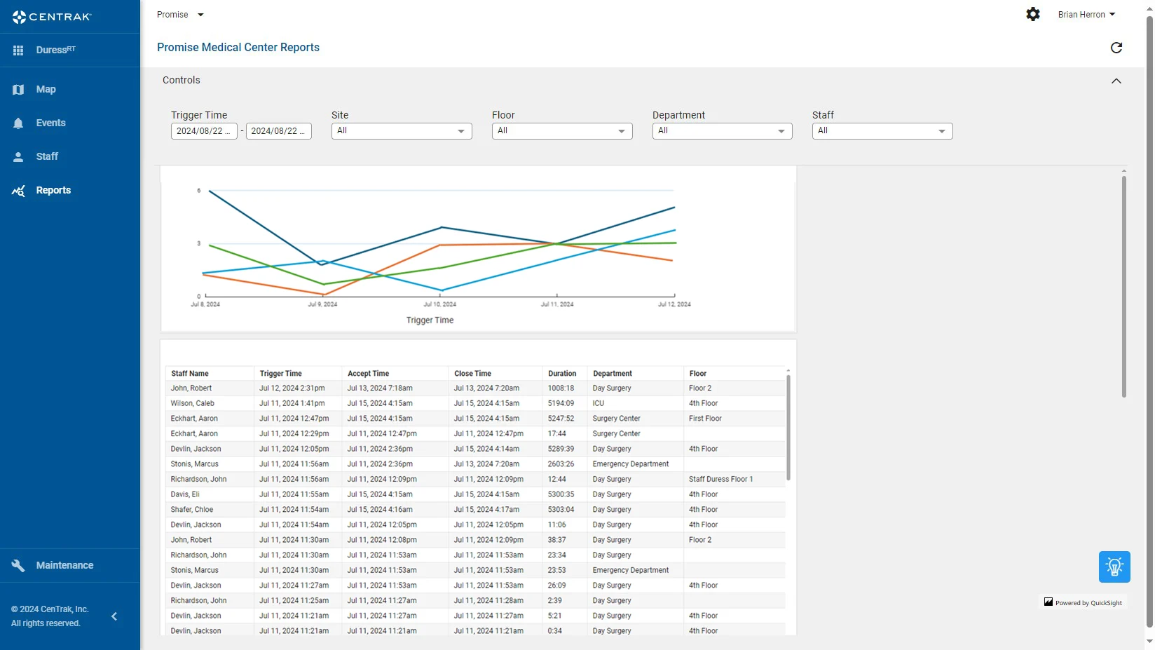Click the 'Shafer, Chloe' staff name cell
This screenshot has width=1155, height=650.
[192, 510]
